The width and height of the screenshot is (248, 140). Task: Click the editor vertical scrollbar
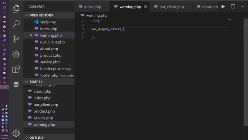(x=246, y=72)
